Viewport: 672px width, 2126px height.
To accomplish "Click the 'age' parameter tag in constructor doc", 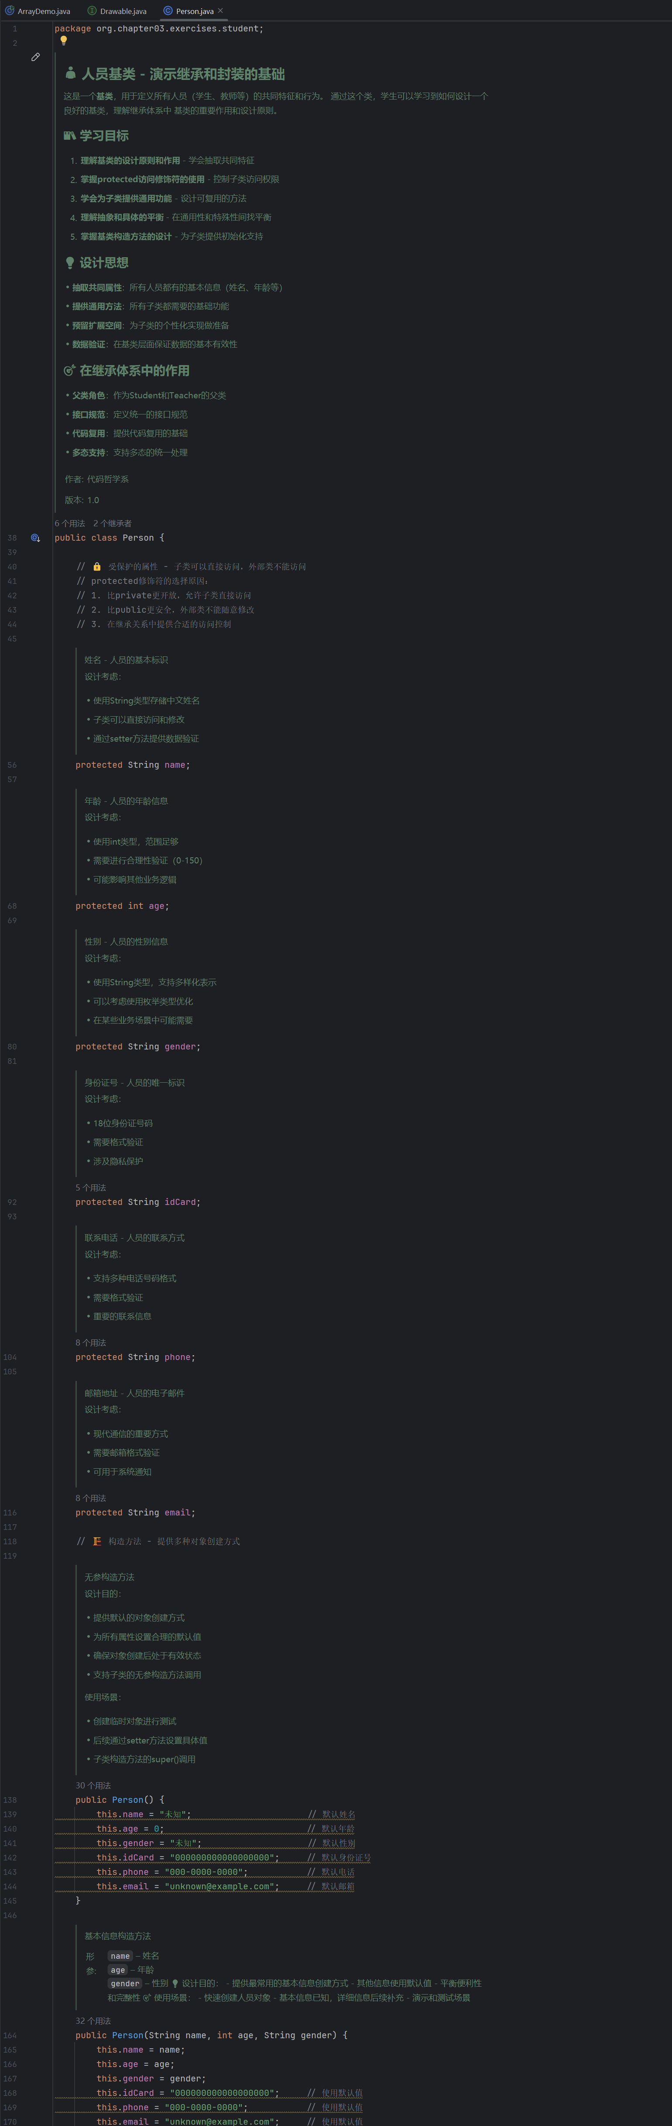I will 118,1970.
